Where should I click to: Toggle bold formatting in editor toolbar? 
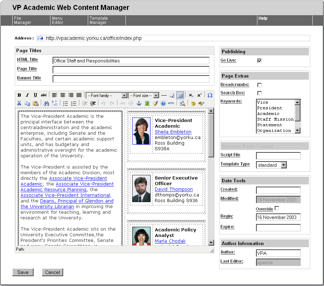[x=19, y=95]
